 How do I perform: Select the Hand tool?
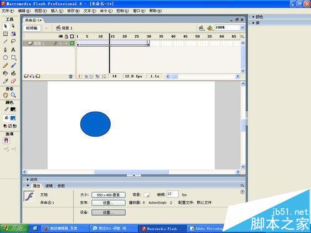6,95
